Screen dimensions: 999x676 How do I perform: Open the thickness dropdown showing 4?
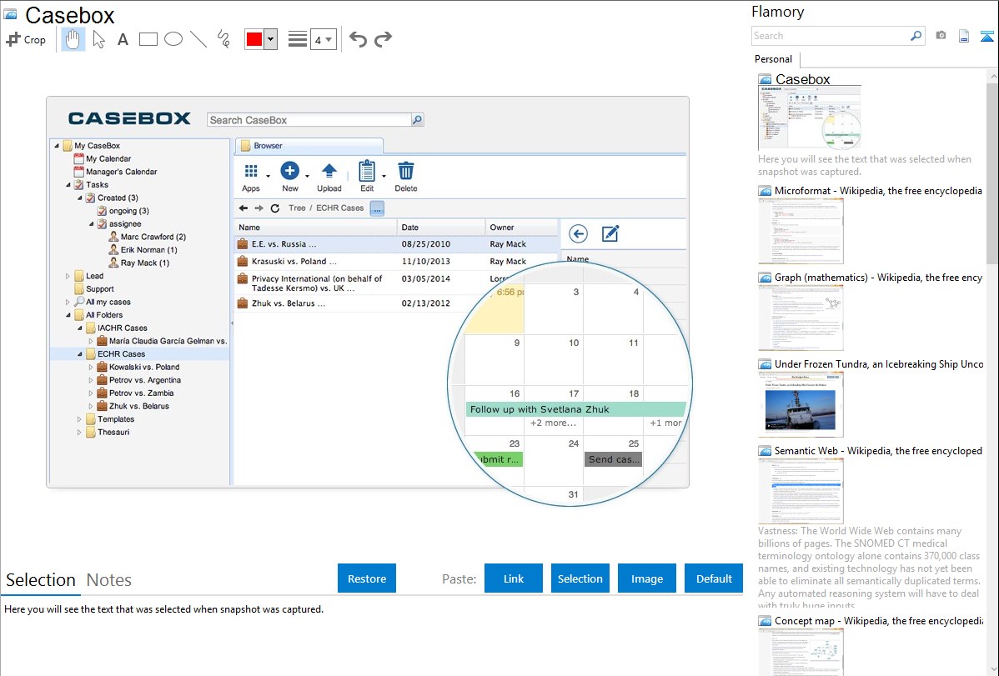coord(323,40)
